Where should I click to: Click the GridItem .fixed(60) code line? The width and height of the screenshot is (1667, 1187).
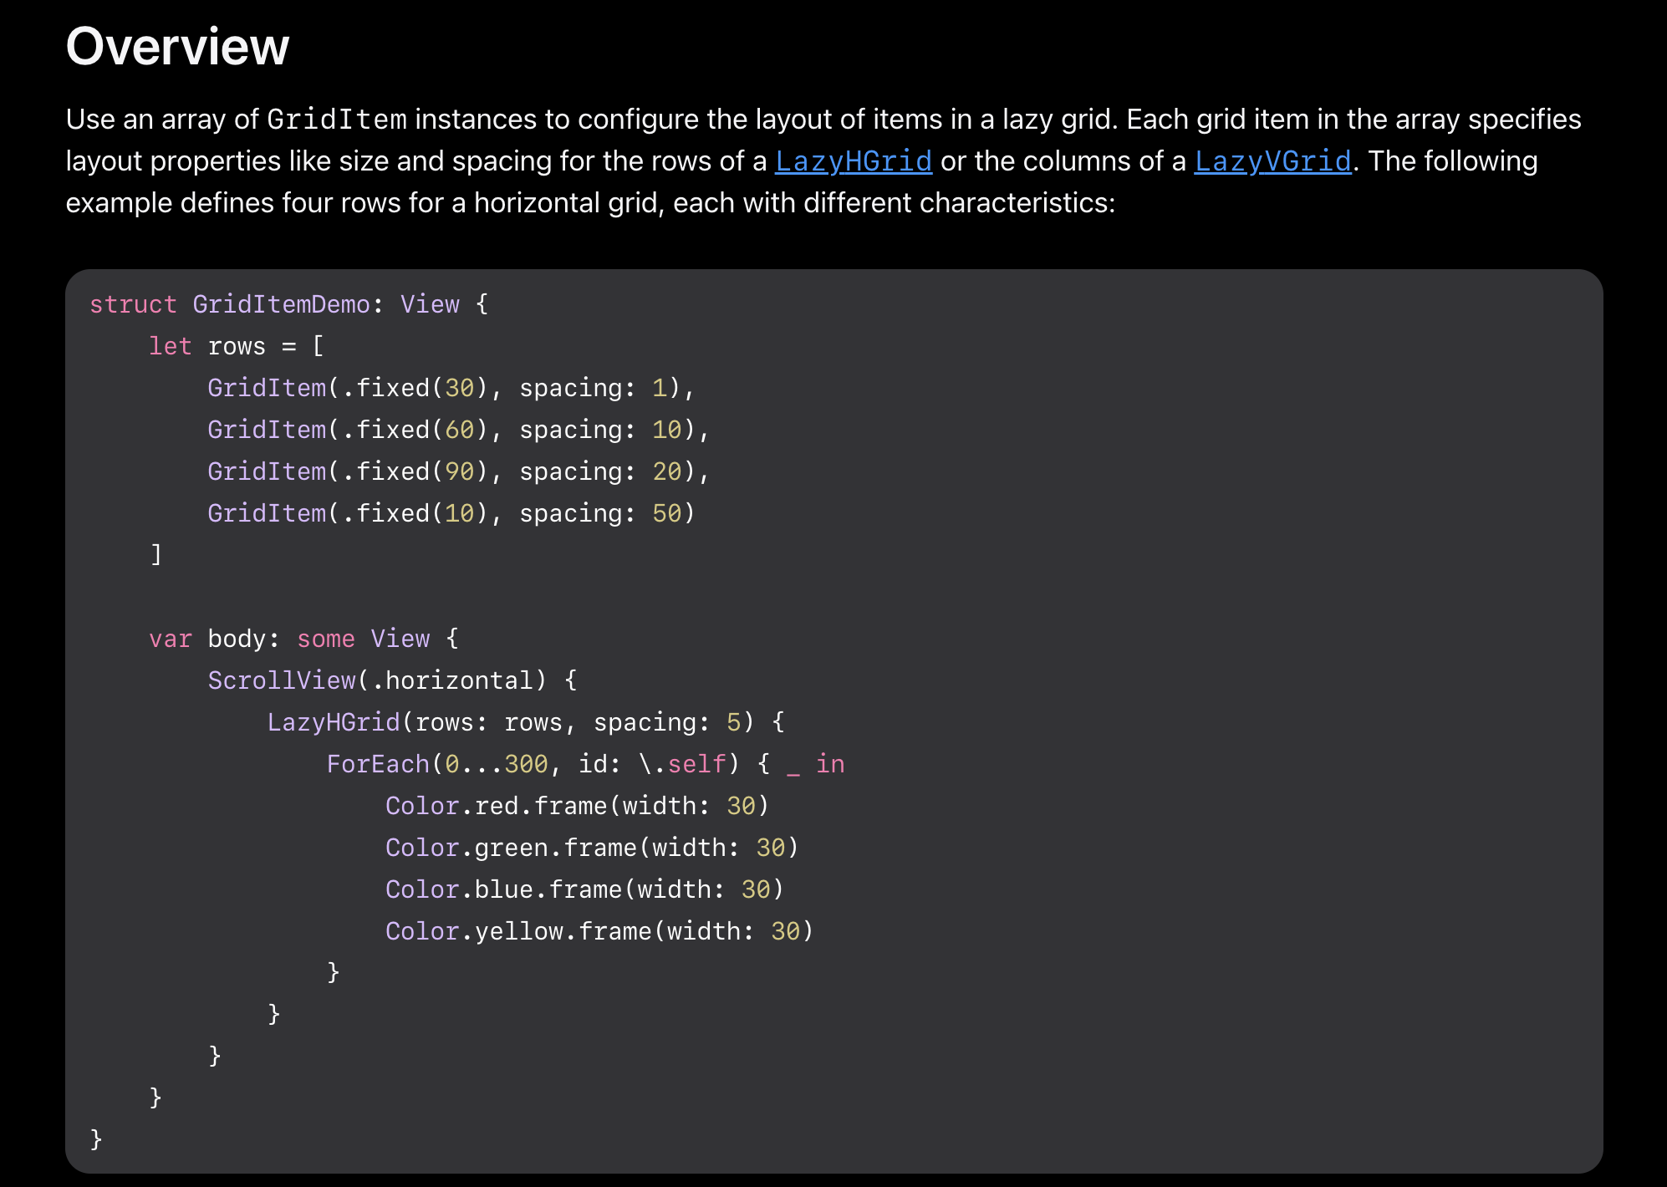coord(458,430)
